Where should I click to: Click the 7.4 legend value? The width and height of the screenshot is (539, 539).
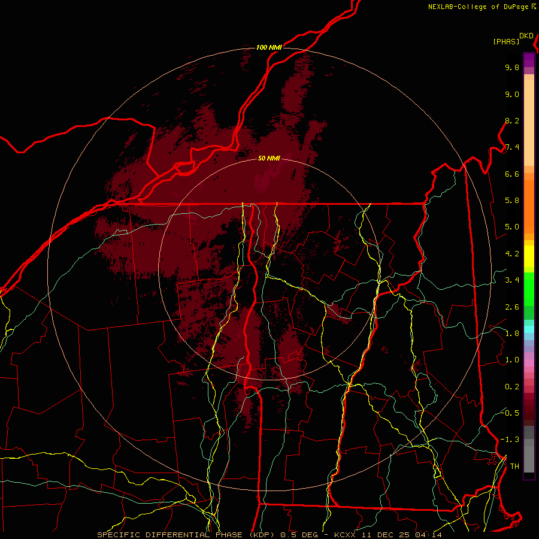tap(512, 147)
